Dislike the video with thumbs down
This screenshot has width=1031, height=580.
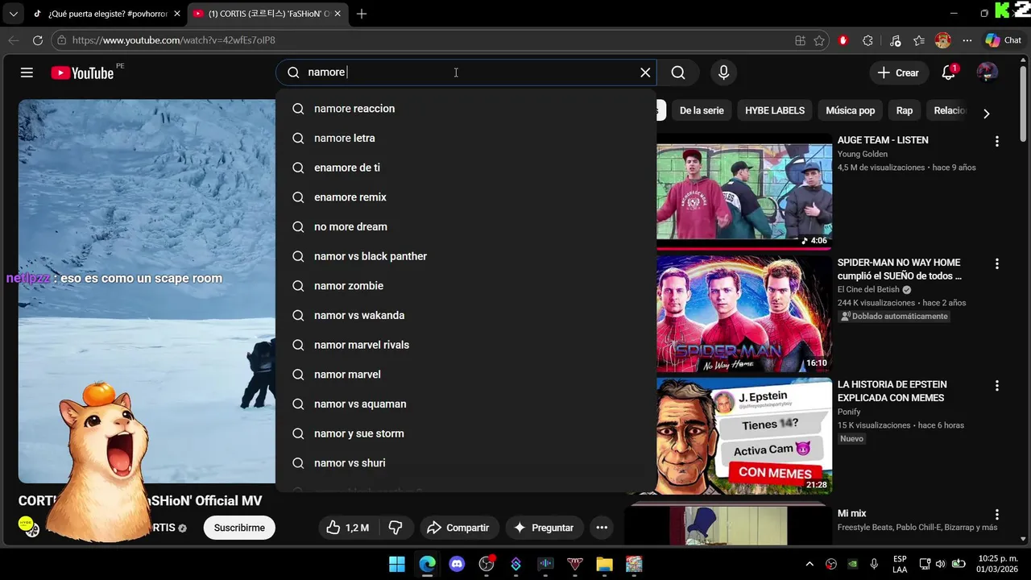[395, 528]
